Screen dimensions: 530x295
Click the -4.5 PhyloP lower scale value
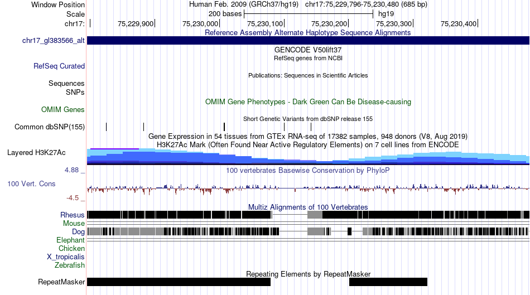tap(73, 197)
